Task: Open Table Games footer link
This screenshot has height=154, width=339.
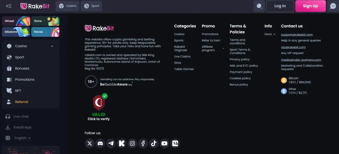Action: click(x=184, y=69)
